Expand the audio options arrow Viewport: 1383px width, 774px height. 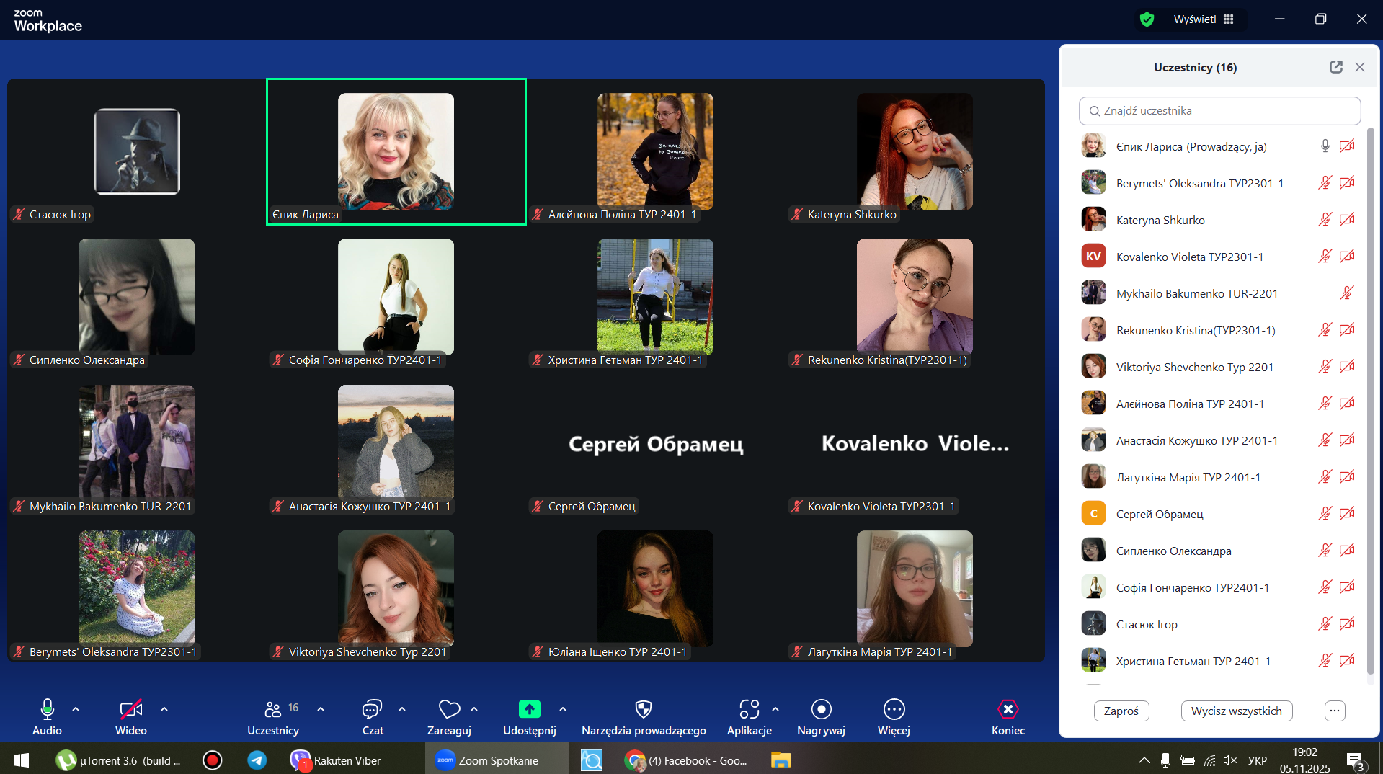click(x=76, y=709)
